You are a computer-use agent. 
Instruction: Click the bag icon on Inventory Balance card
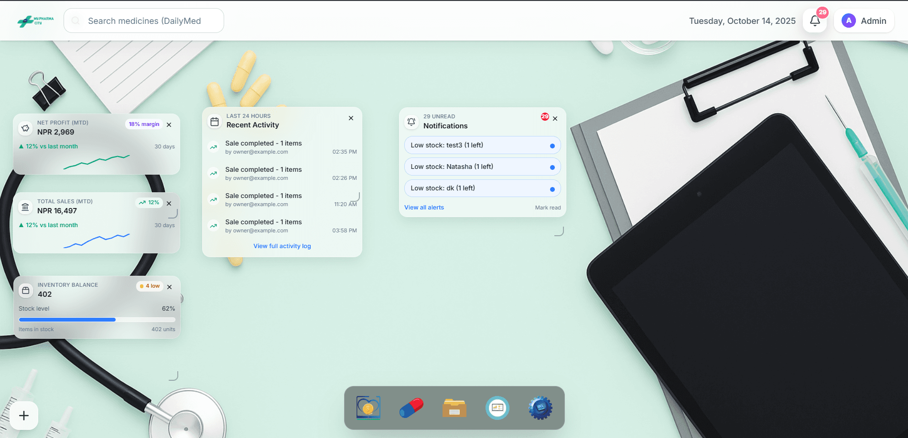click(26, 290)
